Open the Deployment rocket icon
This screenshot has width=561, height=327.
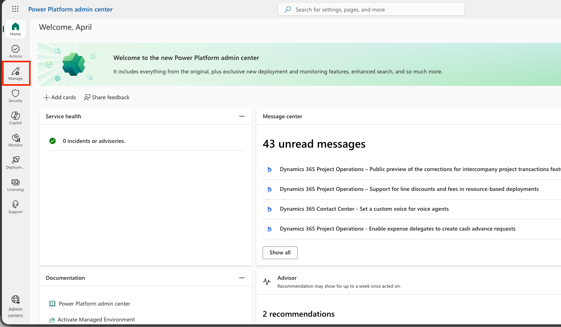(x=16, y=162)
